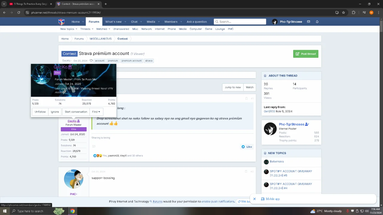
Task: Open the Ask a question menu item
Action: [x=197, y=22]
